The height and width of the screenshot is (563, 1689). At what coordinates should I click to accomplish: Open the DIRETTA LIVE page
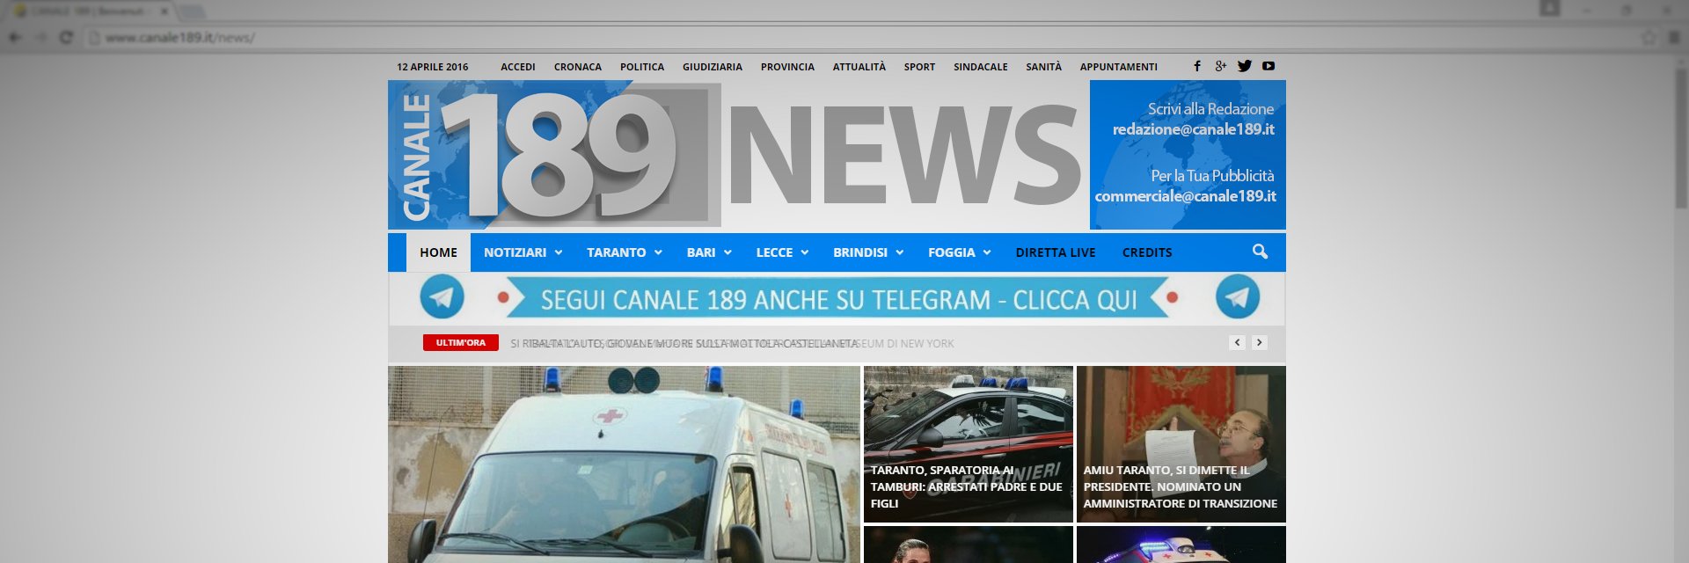pyautogui.click(x=1056, y=252)
